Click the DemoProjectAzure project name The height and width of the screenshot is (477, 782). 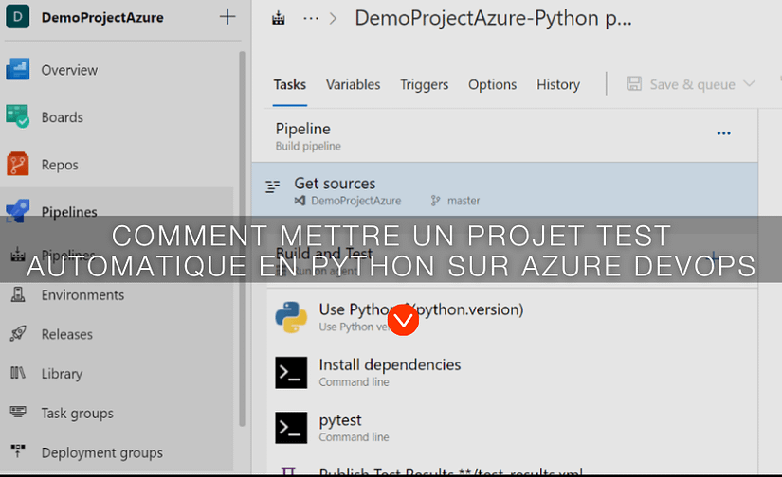click(x=102, y=17)
